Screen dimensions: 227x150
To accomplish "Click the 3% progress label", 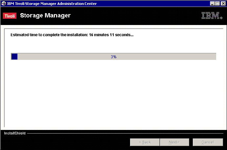I will (114, 57).
